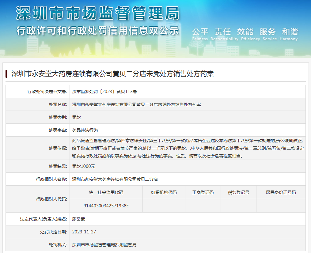Image resolution: width=311 pixels, height=253 pixels.
Task: Click the 处罚依据 legal basis paragraph
Action: tap(188, 148)
